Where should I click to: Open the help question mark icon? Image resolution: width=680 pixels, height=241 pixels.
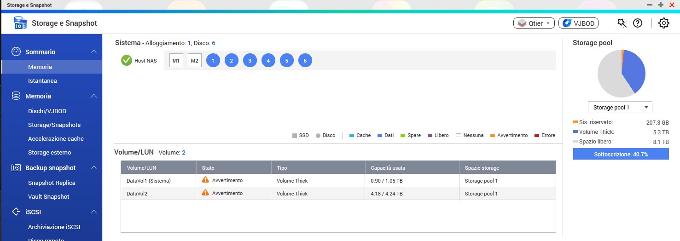[x=638, y=23]
